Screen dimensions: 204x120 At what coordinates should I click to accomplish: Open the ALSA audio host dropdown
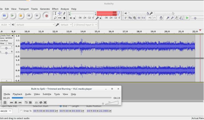point(5,25)
